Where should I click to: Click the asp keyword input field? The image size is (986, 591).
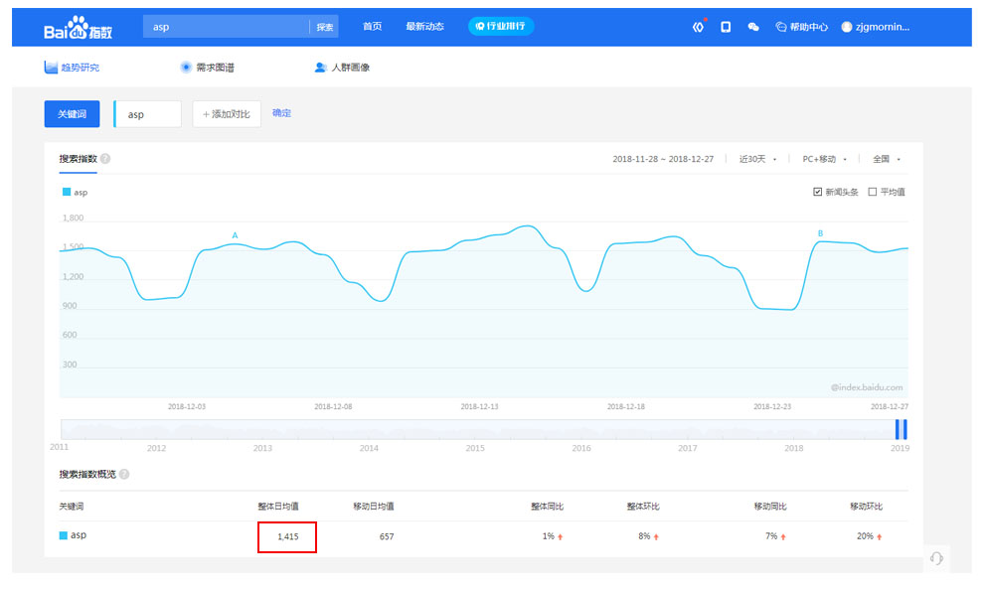pos(149,114)
